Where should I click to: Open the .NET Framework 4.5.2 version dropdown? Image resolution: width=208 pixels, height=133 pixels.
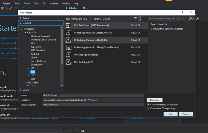[91, 19]
